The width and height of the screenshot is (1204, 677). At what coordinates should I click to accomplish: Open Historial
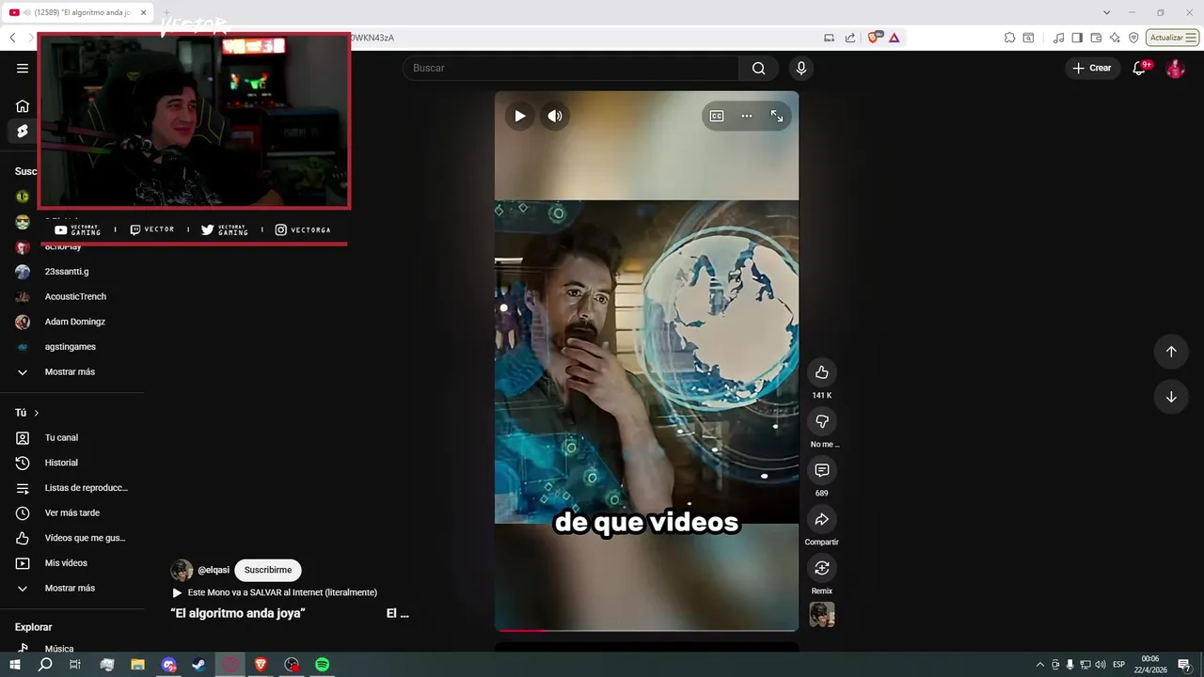click(61, 463)
